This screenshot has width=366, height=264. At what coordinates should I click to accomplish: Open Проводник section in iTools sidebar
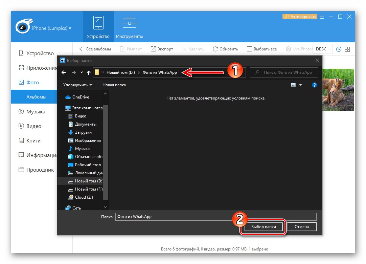coord(36,170)
